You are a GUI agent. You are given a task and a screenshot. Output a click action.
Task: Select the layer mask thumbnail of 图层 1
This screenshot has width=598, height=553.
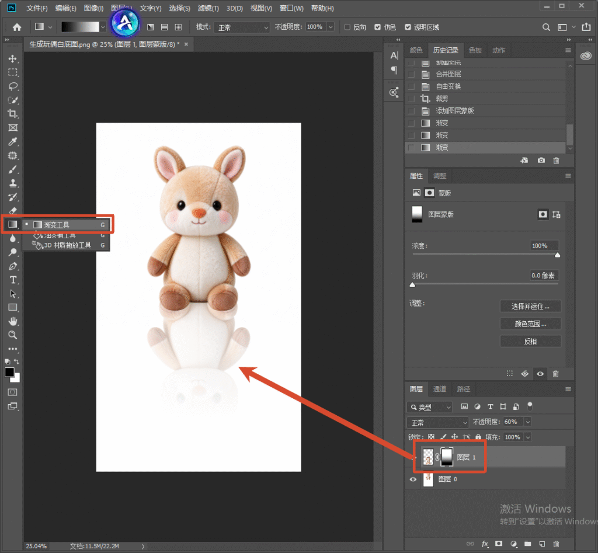coord(447,457)
